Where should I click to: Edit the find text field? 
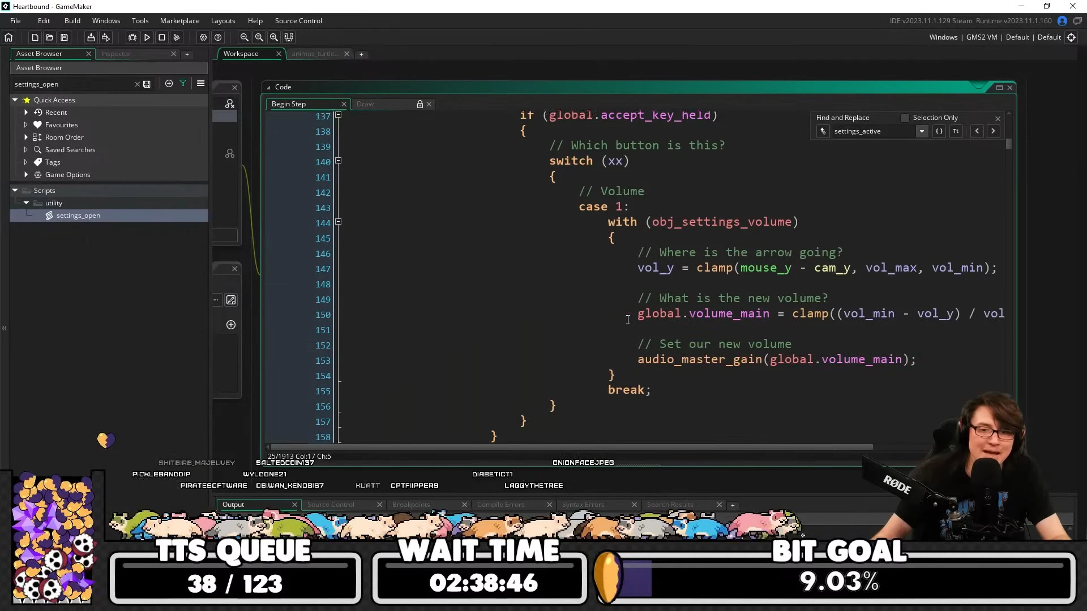tap(873, 131)
